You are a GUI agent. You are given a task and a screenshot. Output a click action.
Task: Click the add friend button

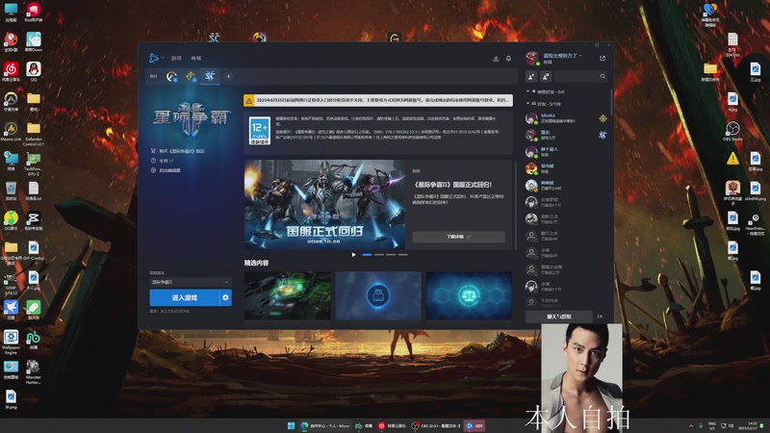(x=531, y=76)
